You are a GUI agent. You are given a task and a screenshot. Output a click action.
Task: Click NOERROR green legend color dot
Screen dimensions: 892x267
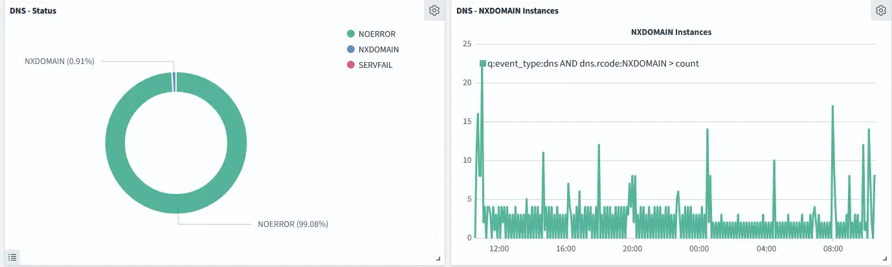351,34
